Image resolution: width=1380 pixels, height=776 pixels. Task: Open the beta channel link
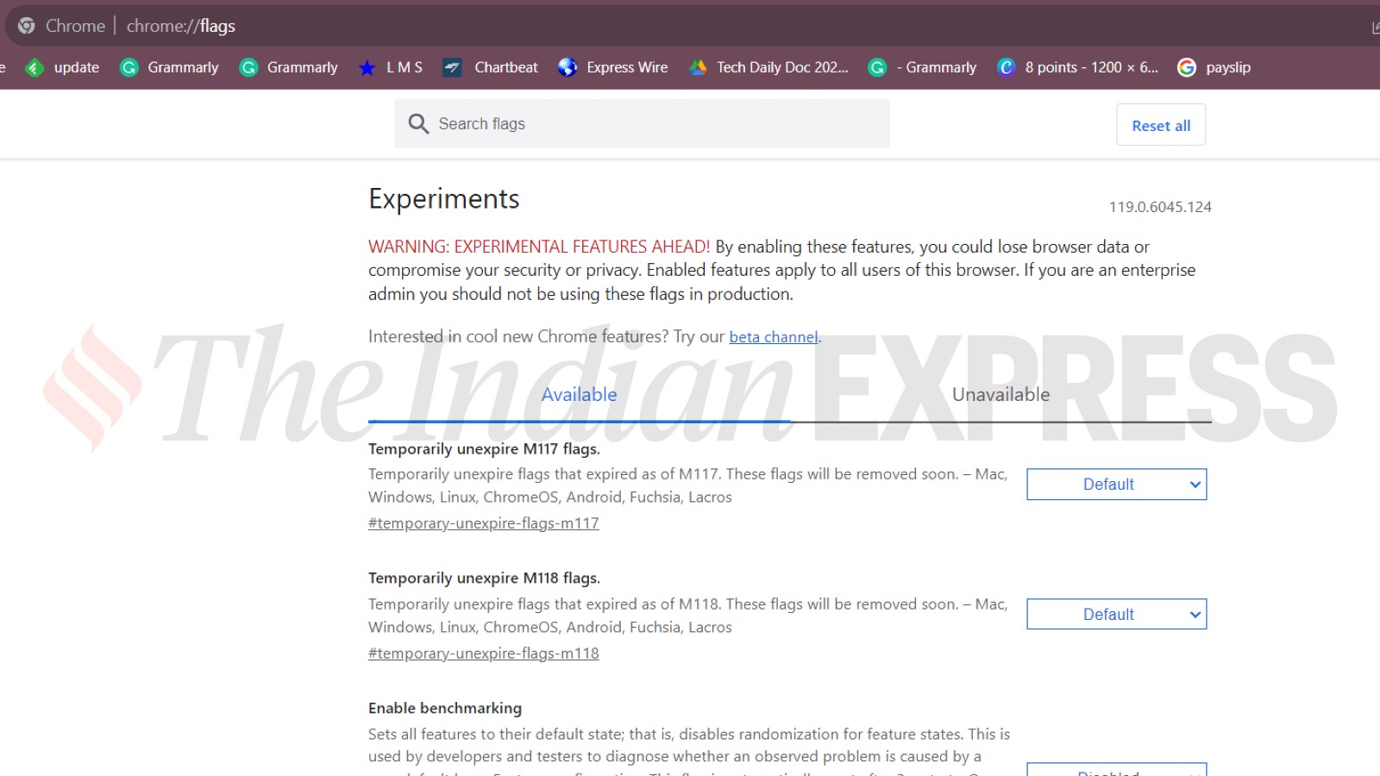773,336
